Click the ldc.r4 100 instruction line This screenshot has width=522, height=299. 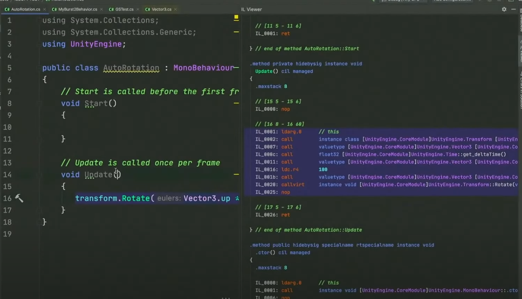click(291, 170)
